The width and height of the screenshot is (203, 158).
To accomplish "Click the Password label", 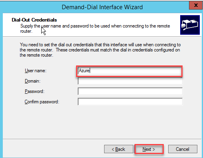I will coord(34,91).
